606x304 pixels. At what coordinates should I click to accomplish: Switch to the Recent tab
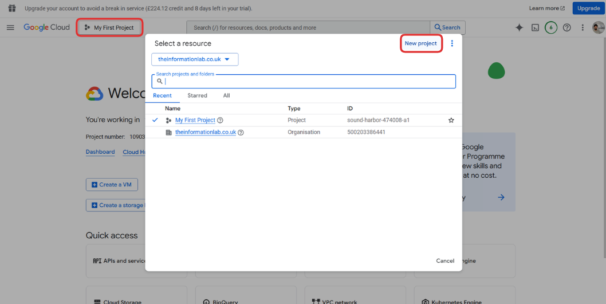(x=162, y=95)
